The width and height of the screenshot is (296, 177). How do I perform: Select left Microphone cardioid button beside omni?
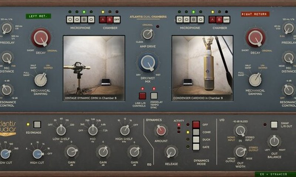(77, 20)
